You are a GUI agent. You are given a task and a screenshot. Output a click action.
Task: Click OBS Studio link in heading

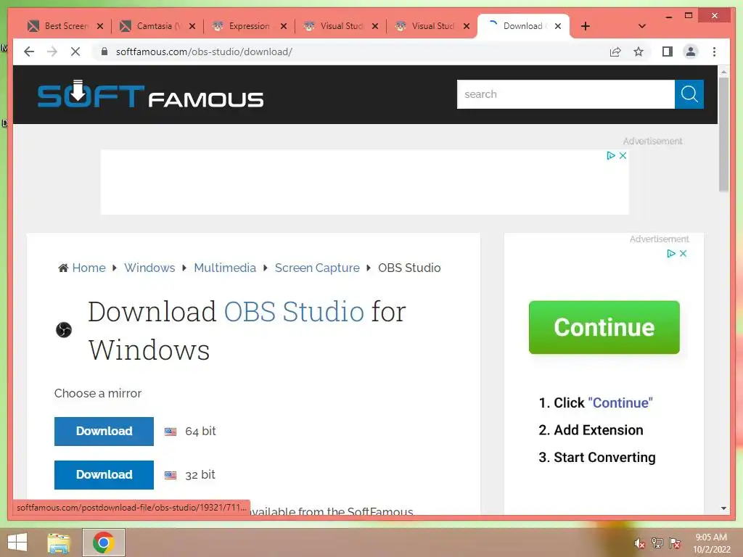click(x=294, y=312)
